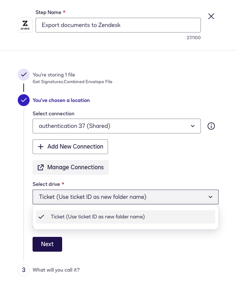The height and width of the screenshot is (296, 236).
Task: Click the Manage Connections button
Action: (x=71, y=167)
